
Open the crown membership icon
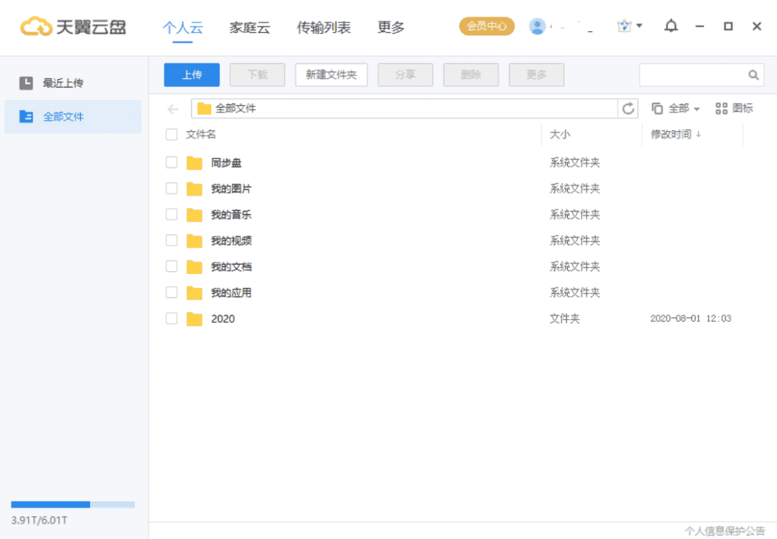(624, 24)
